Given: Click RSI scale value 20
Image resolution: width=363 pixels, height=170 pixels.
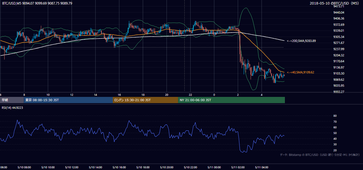Looking at the screenshot, I should tap(335, 150).
